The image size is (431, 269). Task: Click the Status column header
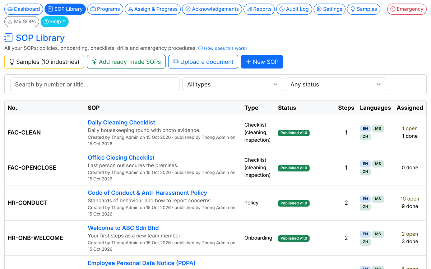287,108
